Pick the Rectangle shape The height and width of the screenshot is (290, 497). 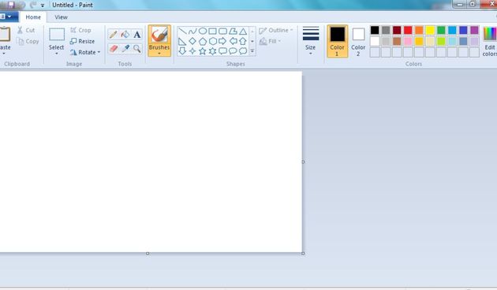click(x=213, y=31)
